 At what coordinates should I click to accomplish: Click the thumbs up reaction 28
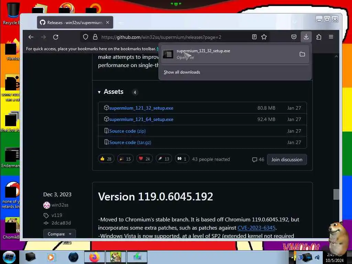[x=106, y=159]
